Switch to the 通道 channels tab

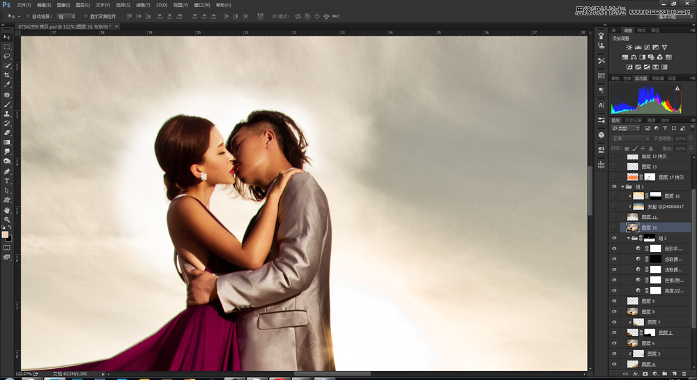[x=651, y=120]
